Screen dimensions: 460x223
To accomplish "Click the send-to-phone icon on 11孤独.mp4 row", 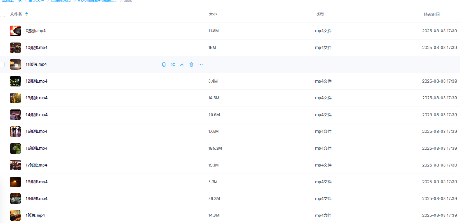I will [x=164, y=64].
